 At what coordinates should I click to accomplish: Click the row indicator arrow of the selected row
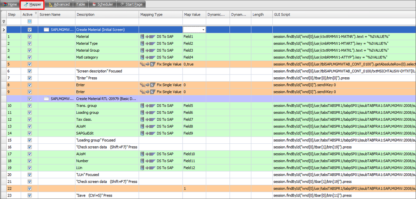[4, 30]
